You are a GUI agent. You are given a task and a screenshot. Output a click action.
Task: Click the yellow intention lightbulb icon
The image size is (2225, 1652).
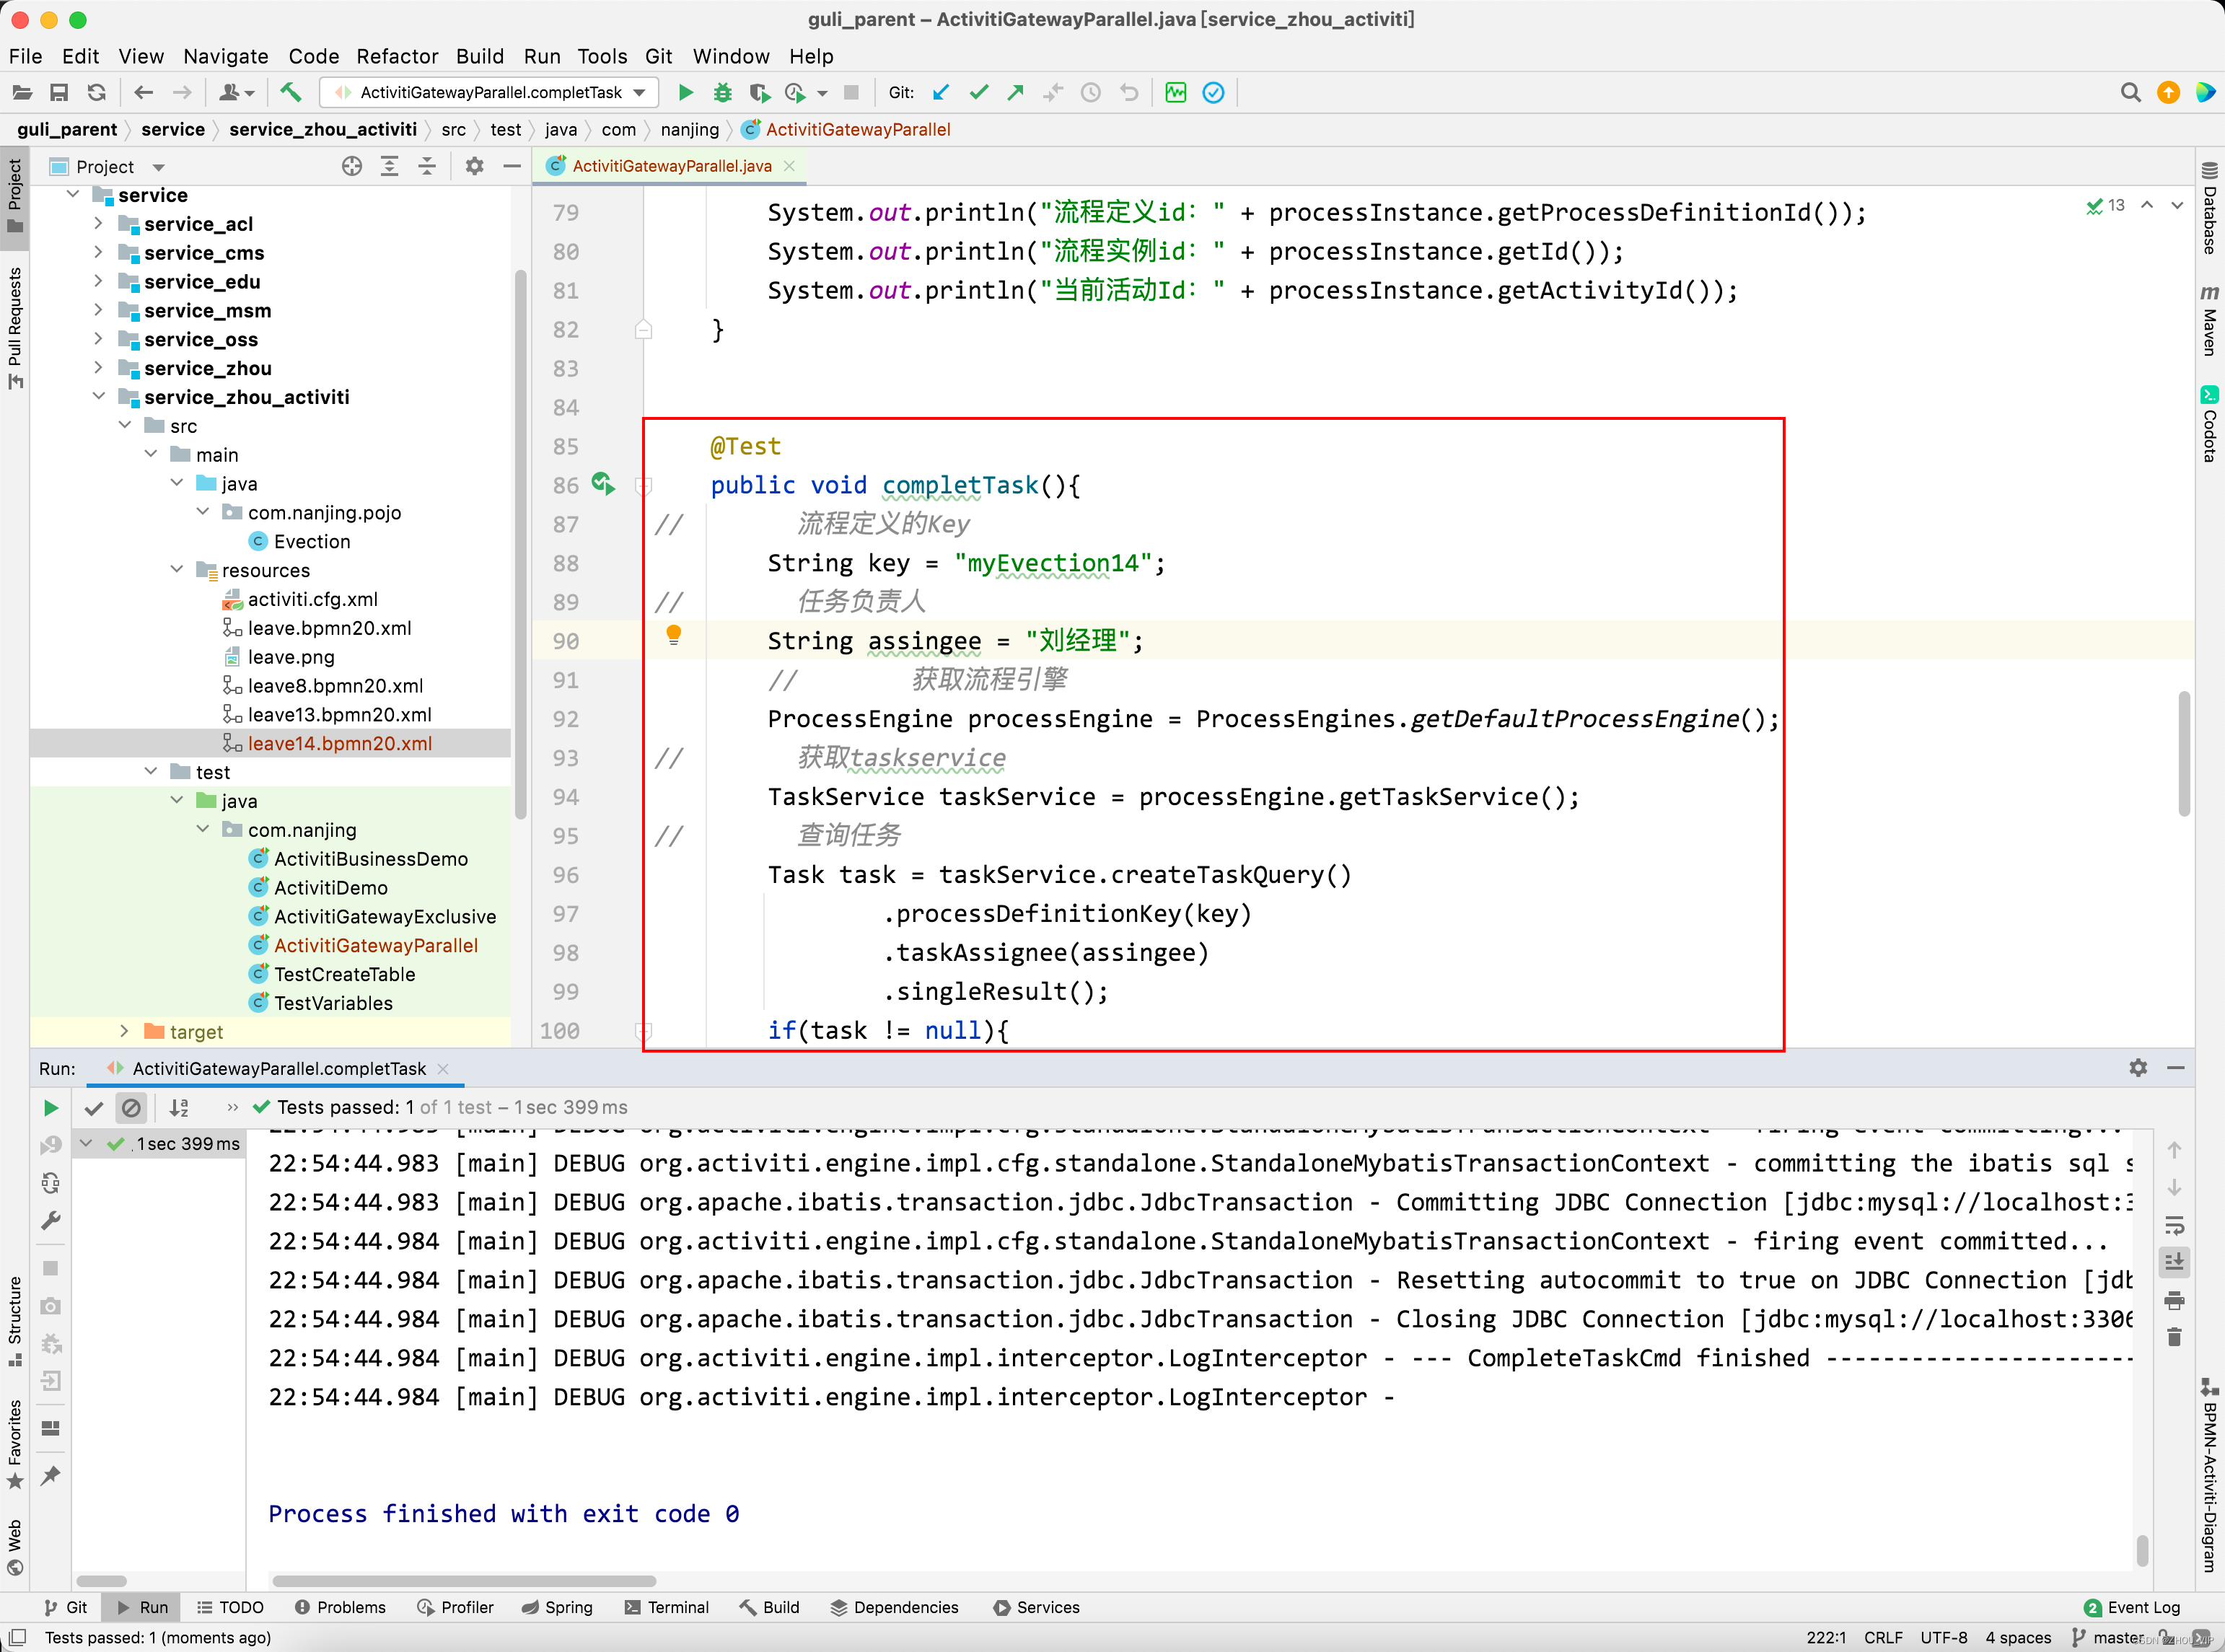[x=673, y=634]
